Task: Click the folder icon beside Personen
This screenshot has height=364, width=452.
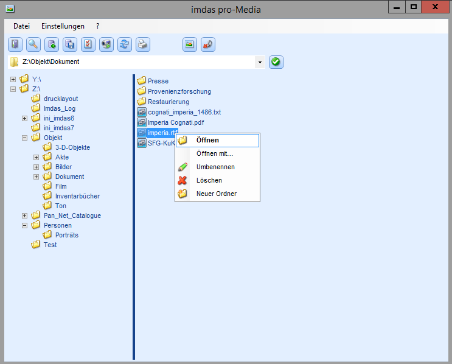Action: click(35, 225)
